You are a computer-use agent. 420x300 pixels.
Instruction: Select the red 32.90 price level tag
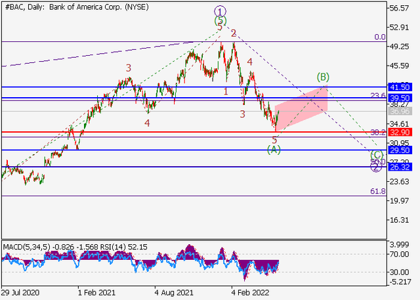400,133
